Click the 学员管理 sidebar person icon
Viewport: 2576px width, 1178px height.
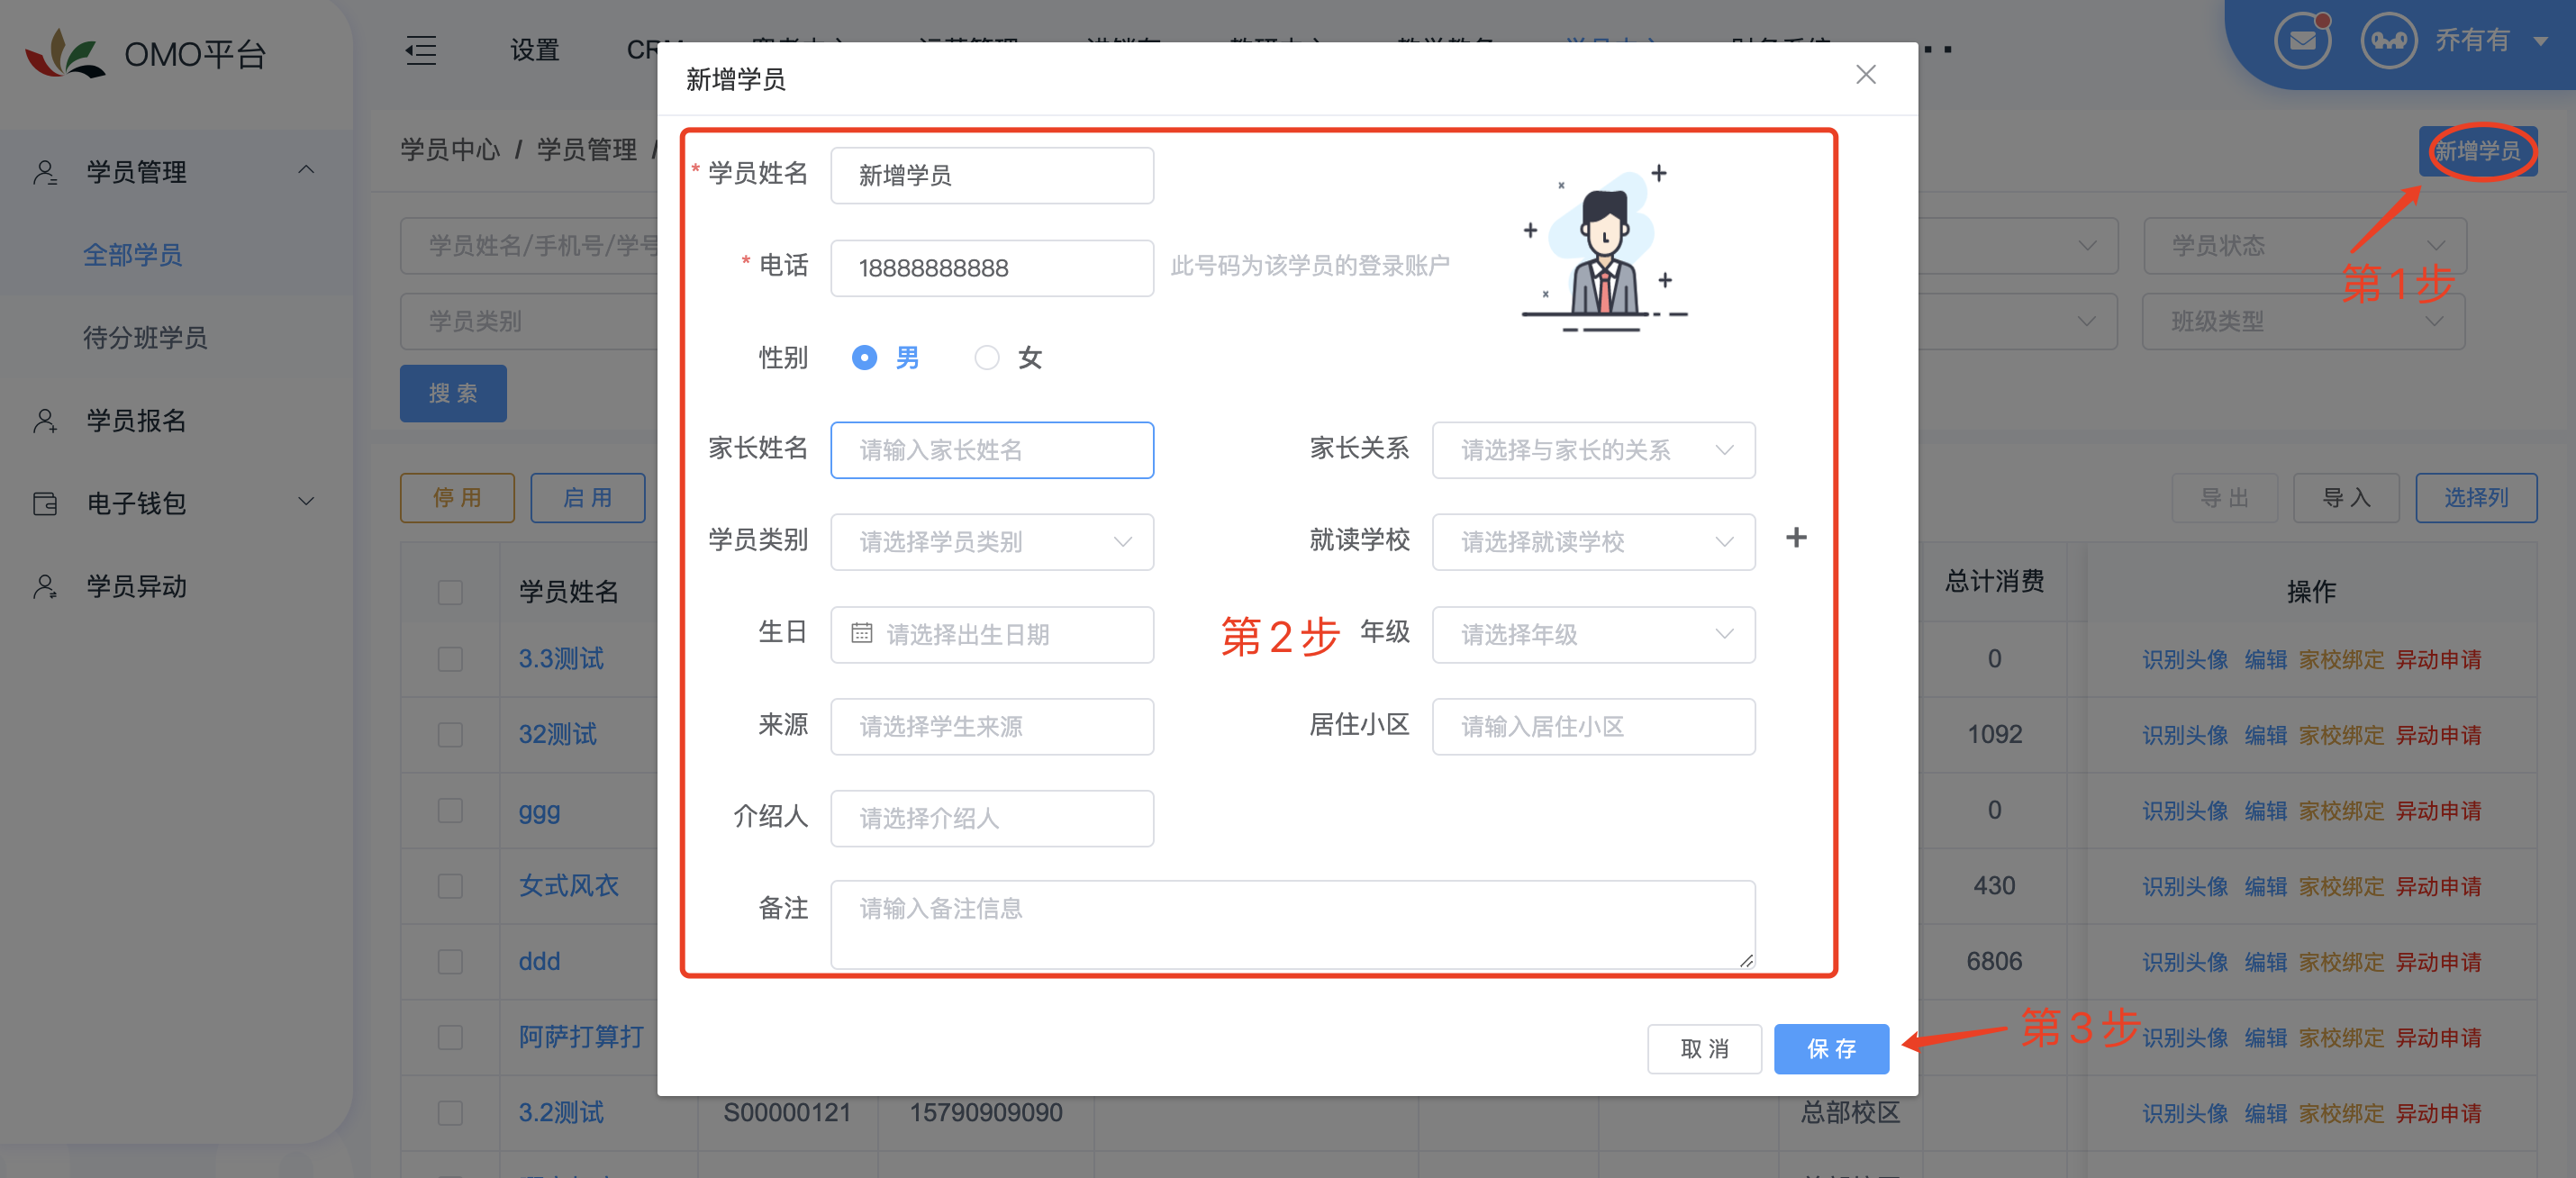click(45, 172)
